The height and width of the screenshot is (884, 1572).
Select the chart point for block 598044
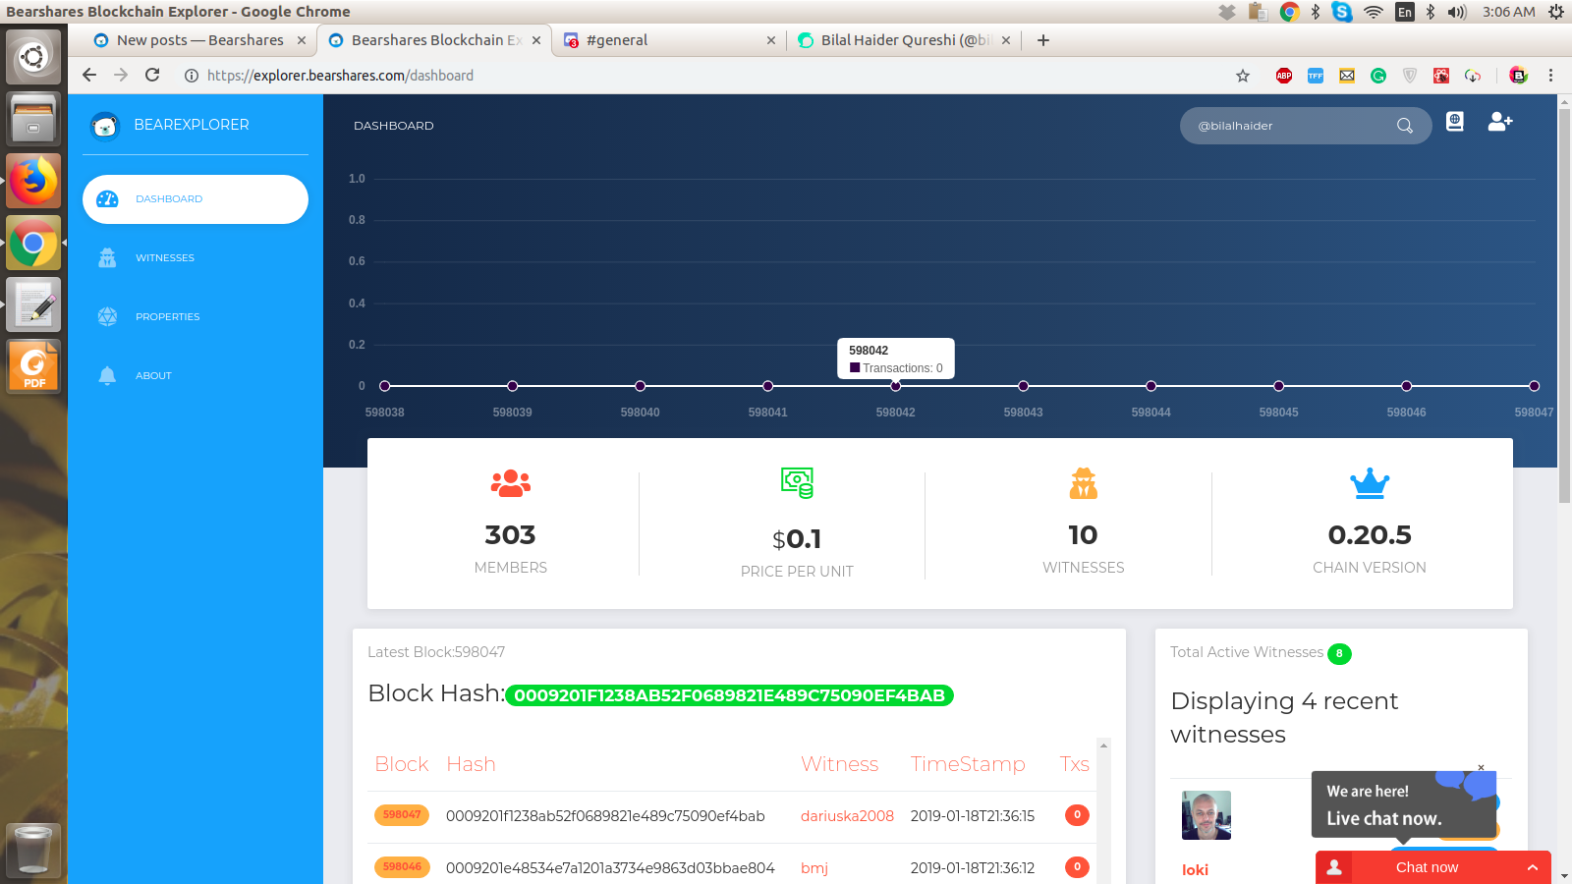coord(1151,386)
